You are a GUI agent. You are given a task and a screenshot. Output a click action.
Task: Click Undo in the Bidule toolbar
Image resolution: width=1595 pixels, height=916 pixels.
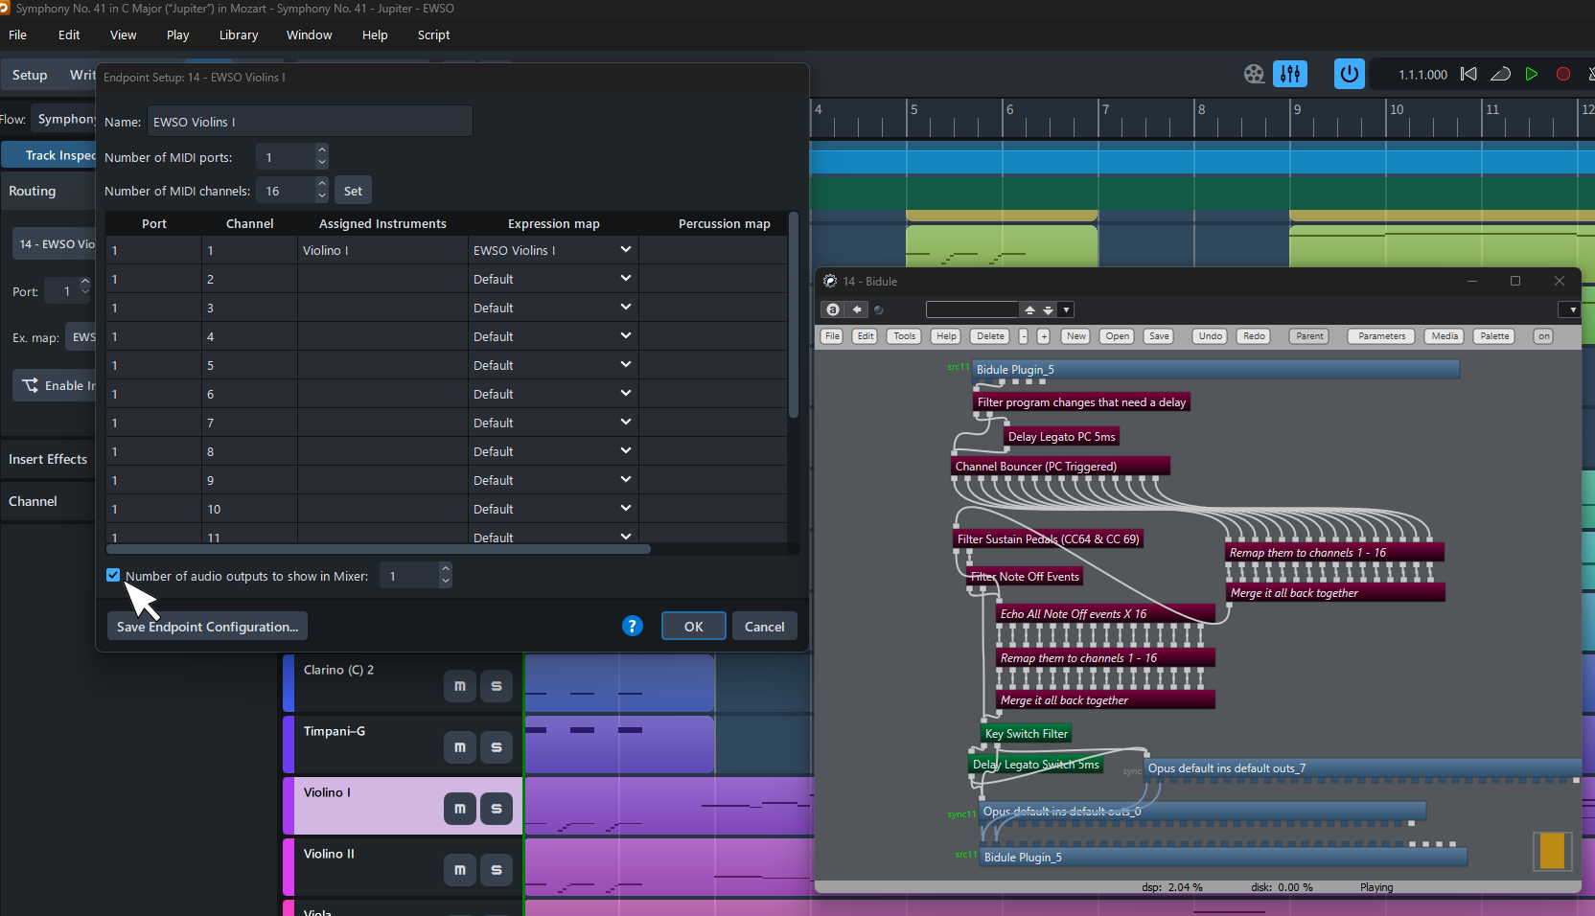click(1211, 336)
